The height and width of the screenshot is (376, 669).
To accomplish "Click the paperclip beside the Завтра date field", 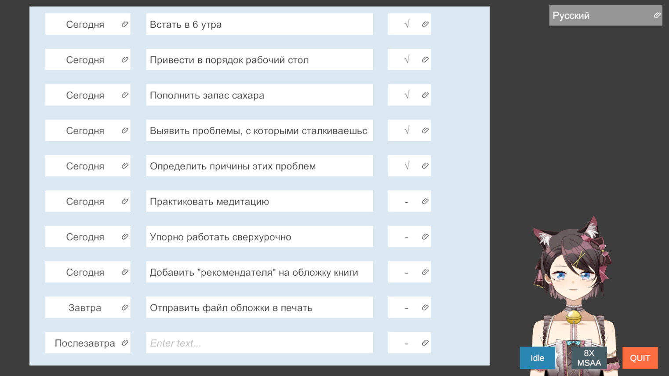I will pos(125,307).
